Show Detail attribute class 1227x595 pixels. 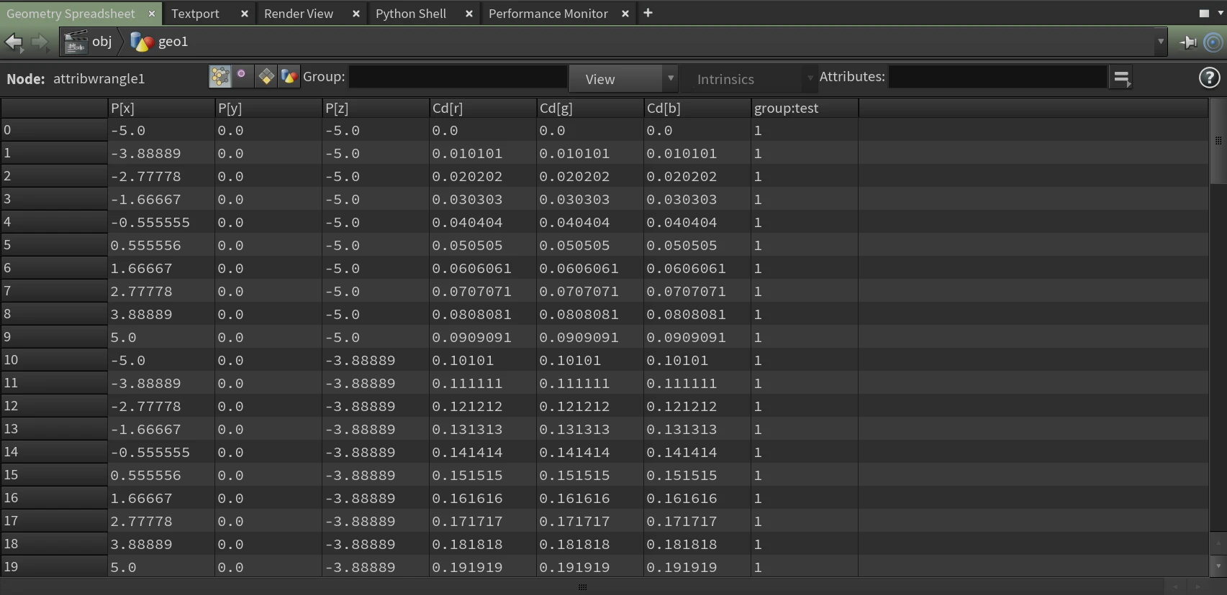[x=289, y=76]
